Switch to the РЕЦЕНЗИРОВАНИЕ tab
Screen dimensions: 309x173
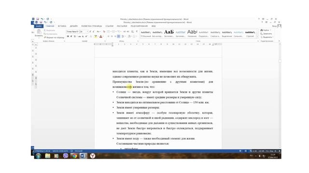point(139,26)
